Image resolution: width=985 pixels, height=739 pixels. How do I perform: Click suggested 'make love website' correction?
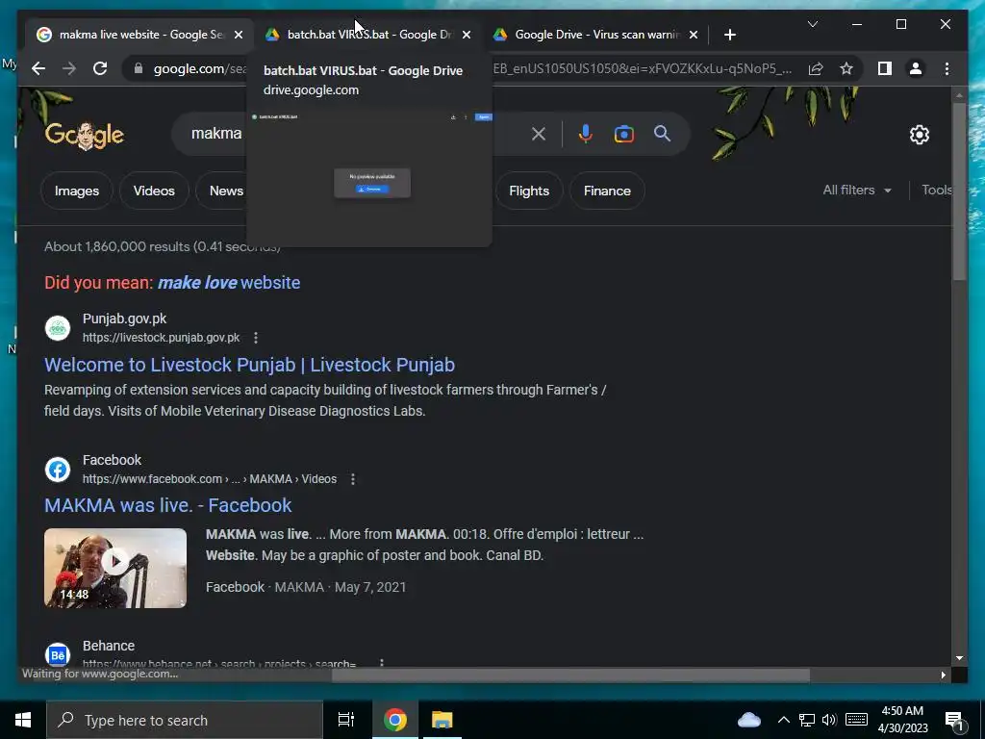click(229, 283)
